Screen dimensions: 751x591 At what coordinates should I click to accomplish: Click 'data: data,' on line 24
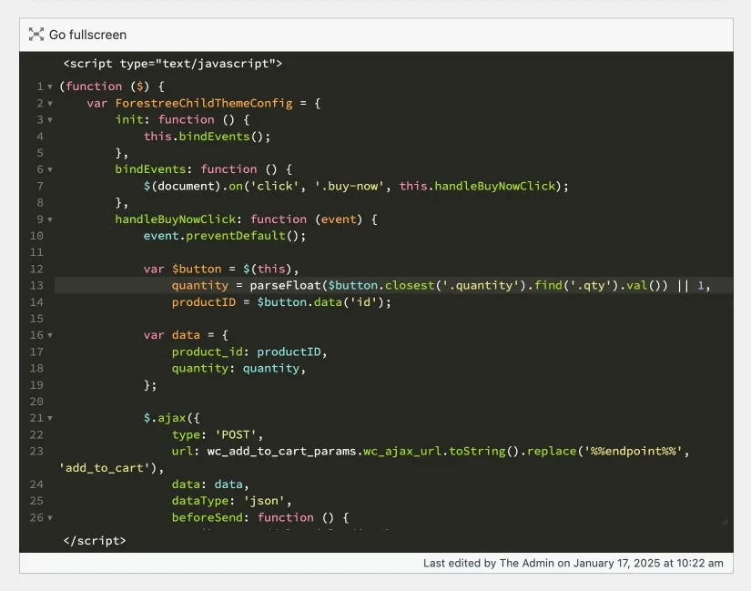(210, 484)
